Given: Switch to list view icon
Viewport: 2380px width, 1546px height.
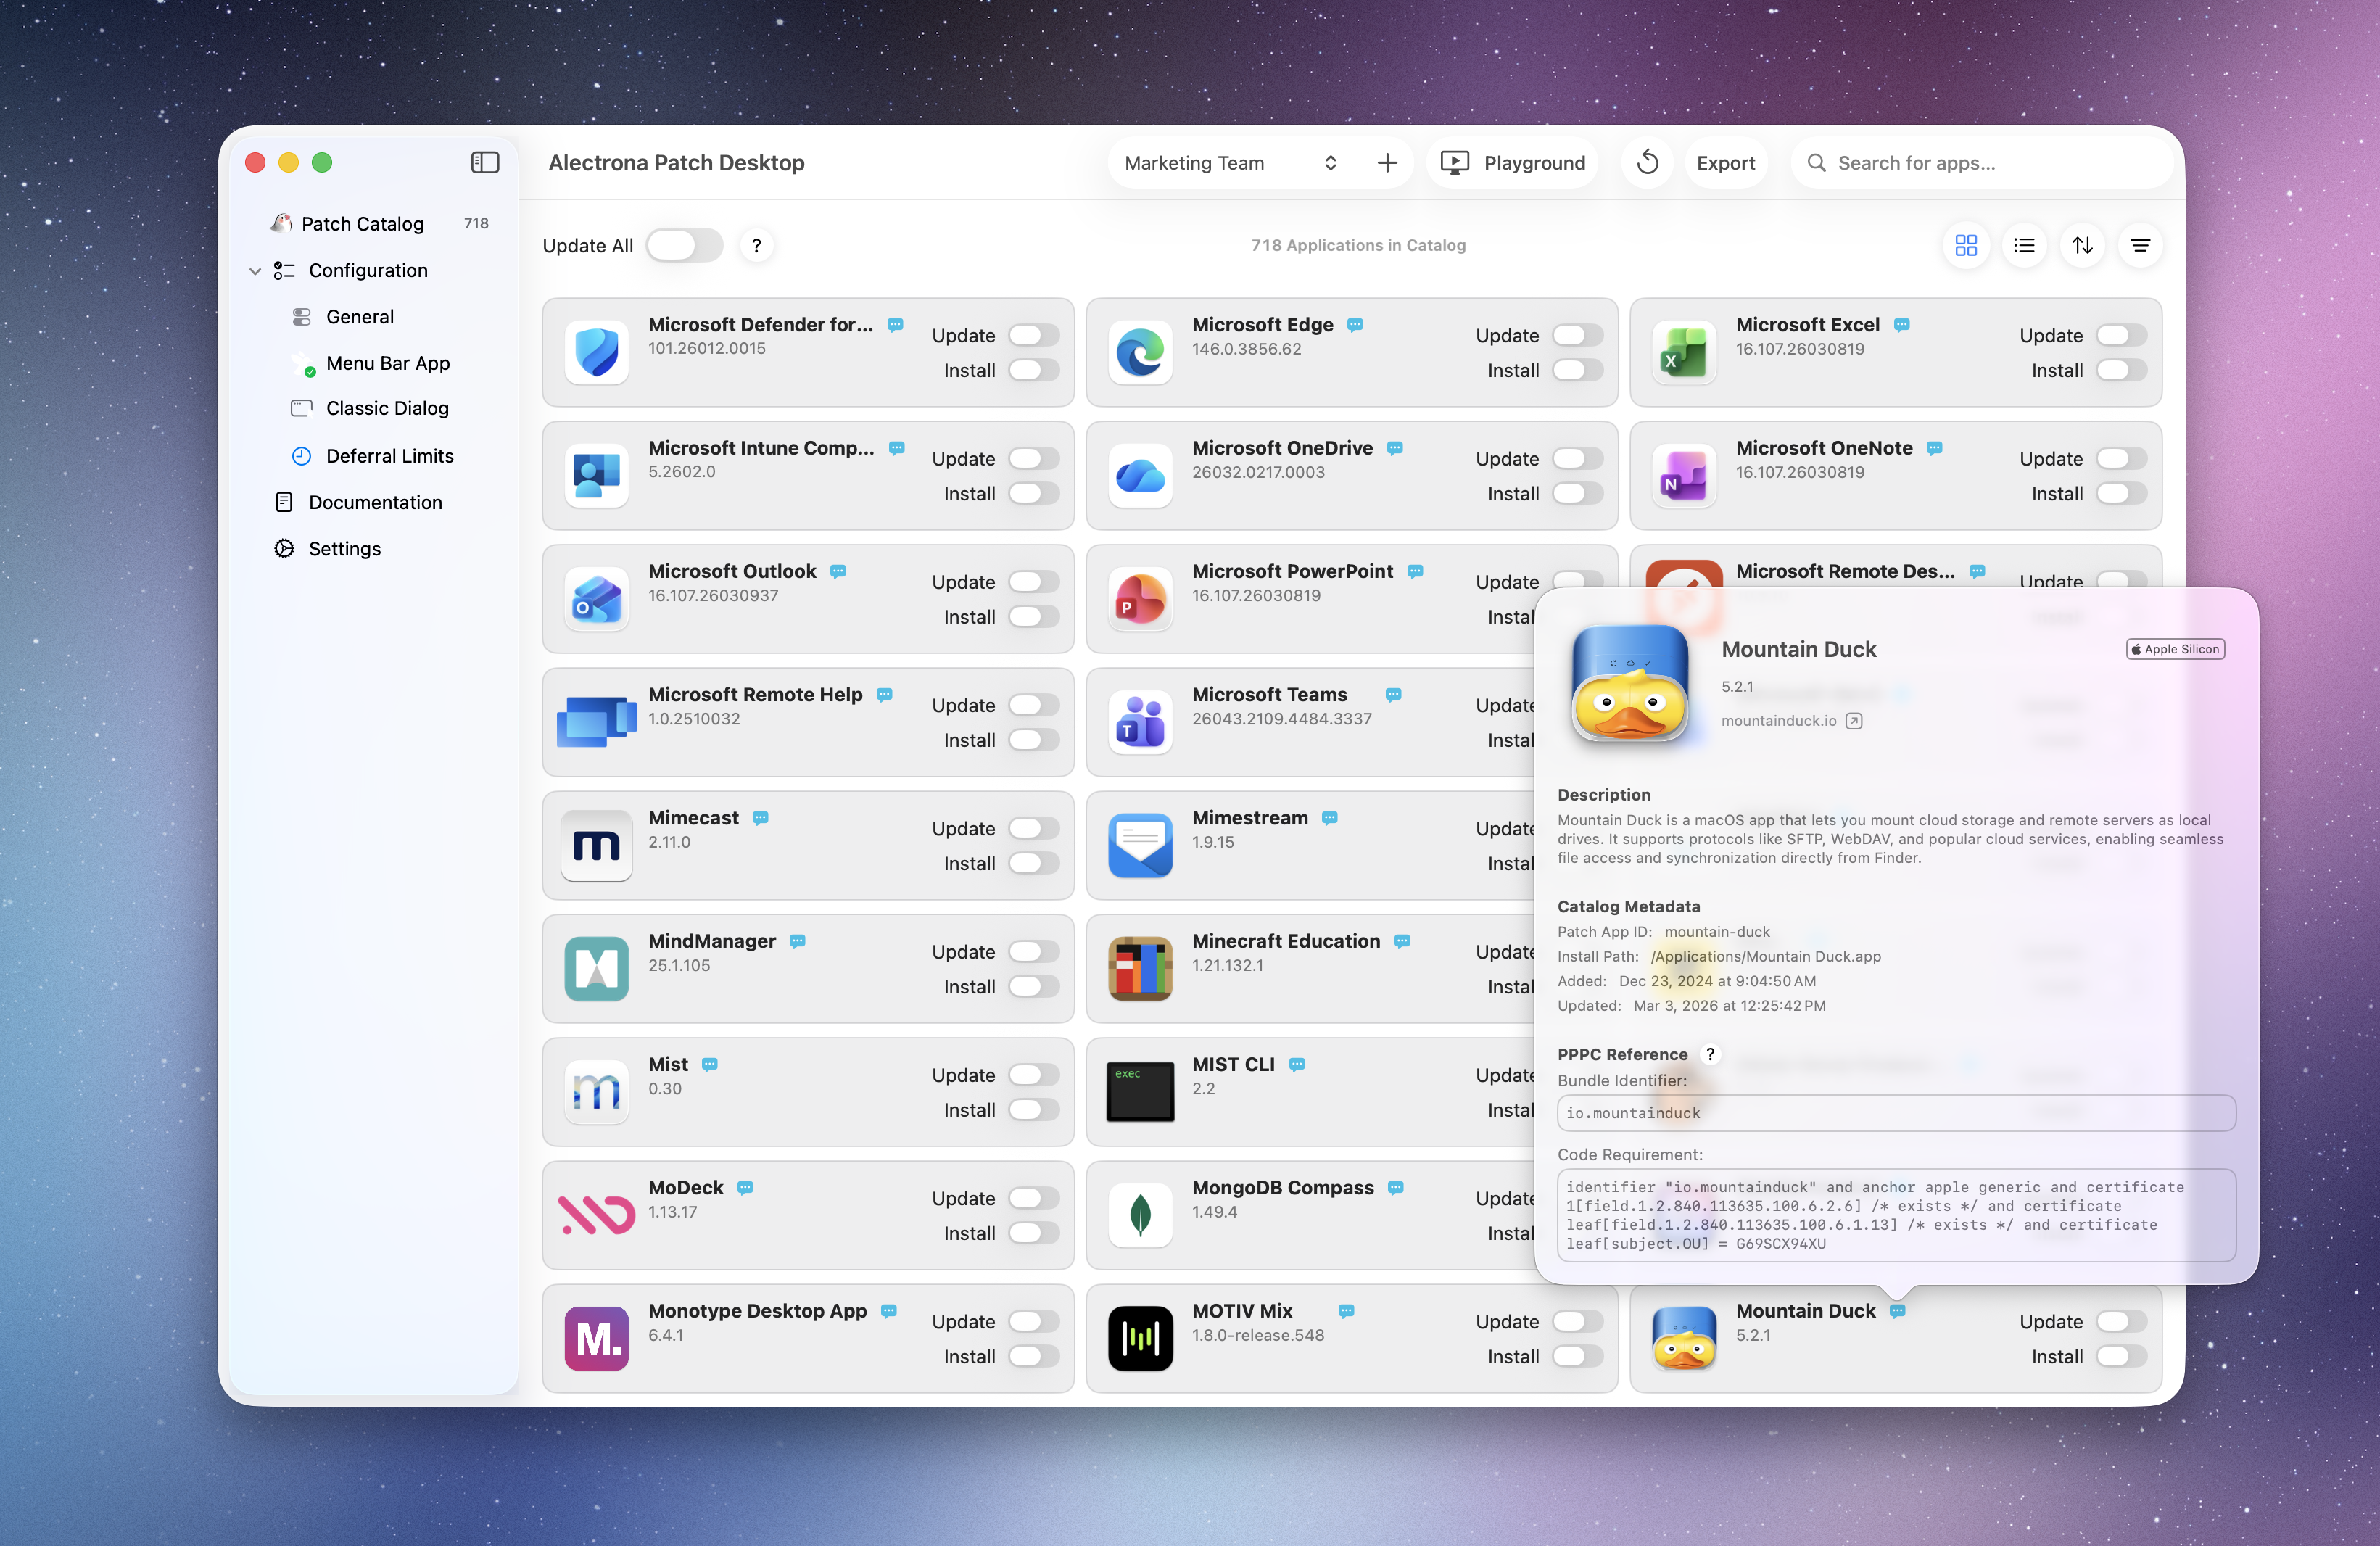Looking at the screenshot, I should pos(2024,245).
